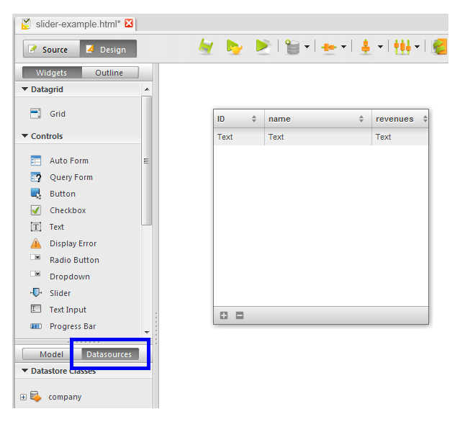Switch to Design view
Viewport: 465px width, 427px height.
(x=108, y=49)
